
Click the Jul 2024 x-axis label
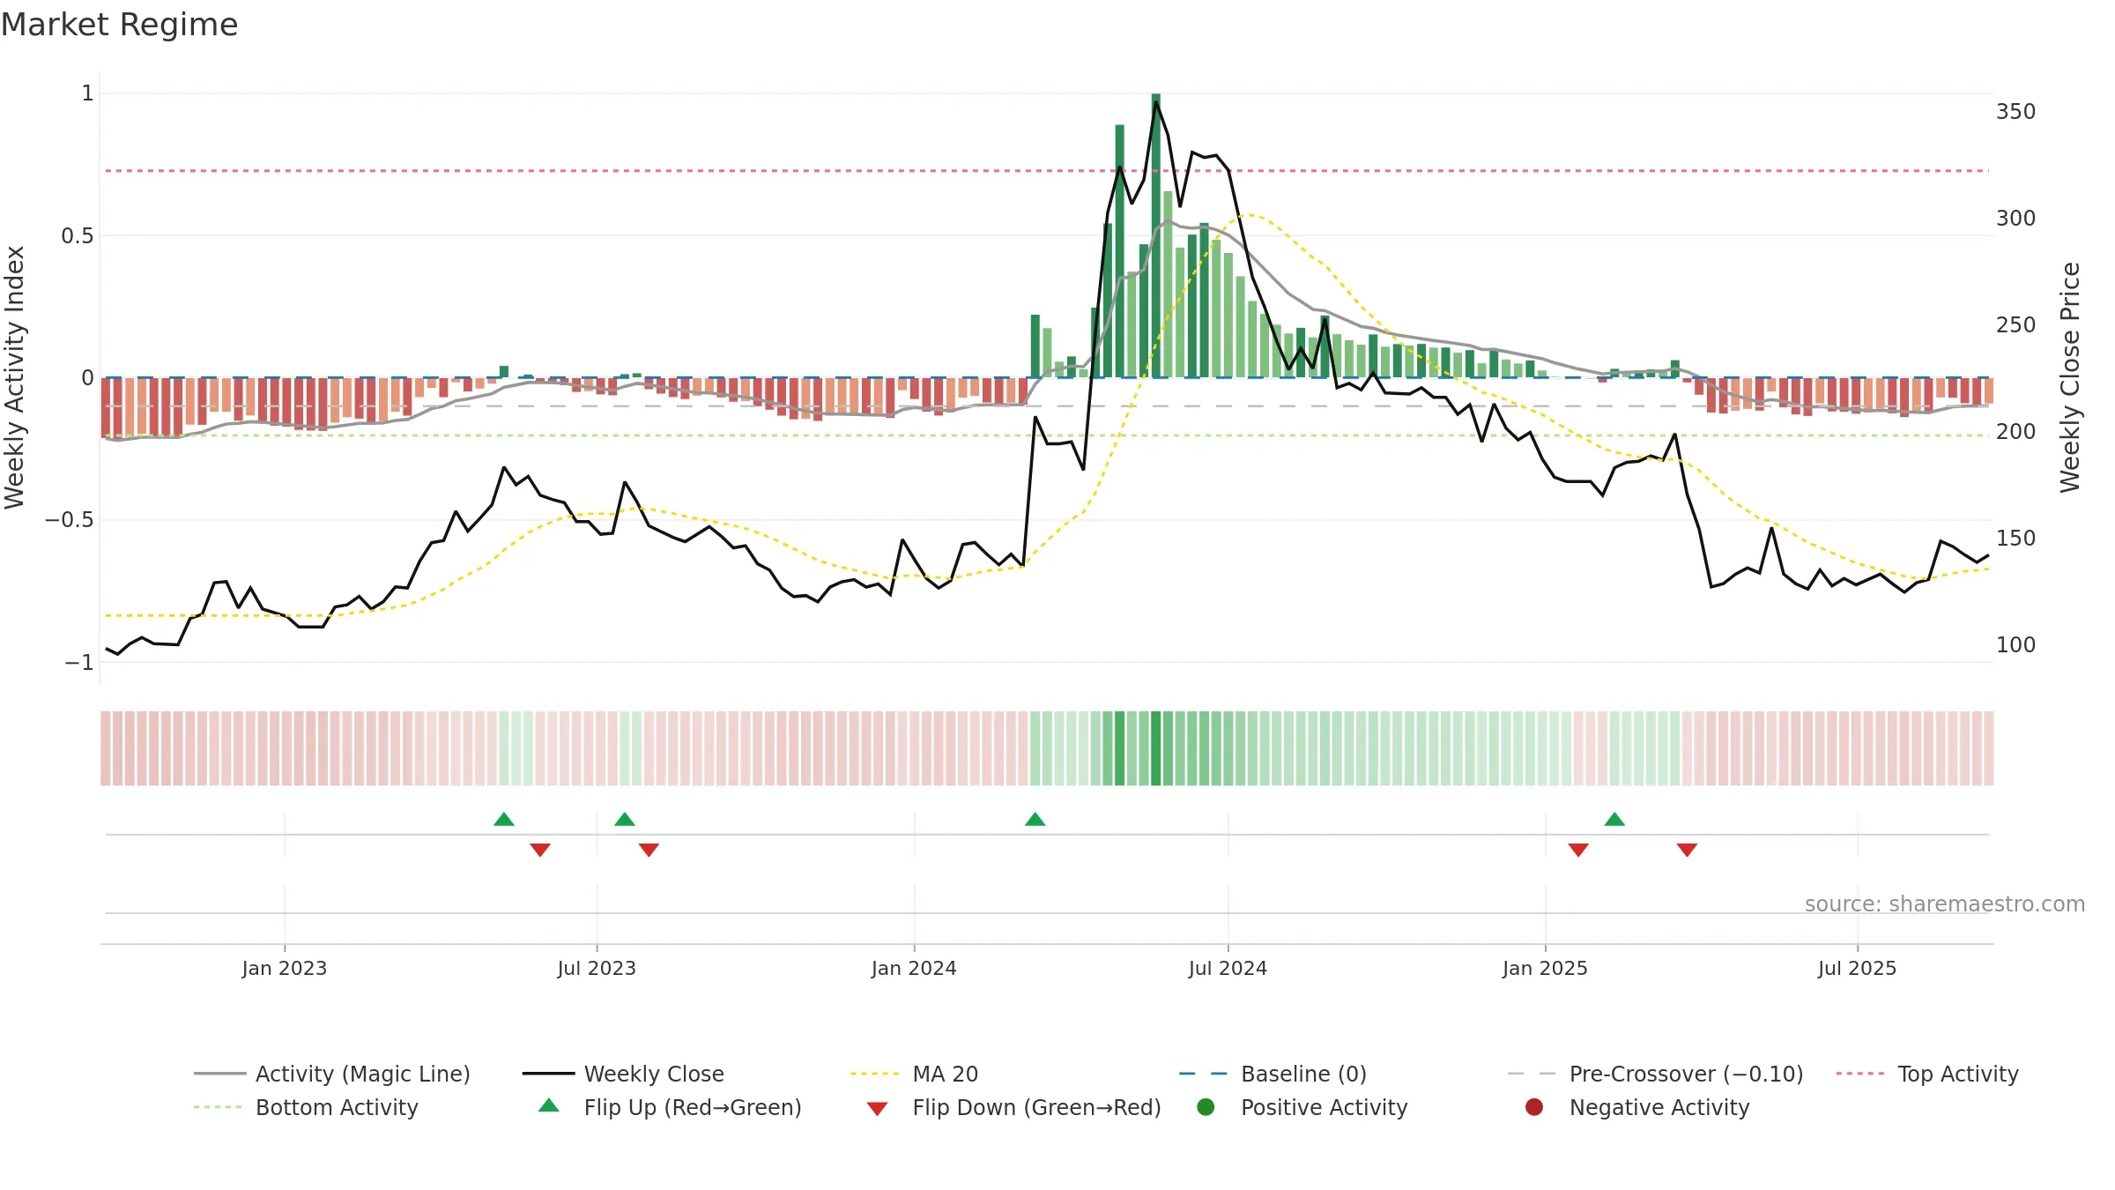(x=1228, y=969)
